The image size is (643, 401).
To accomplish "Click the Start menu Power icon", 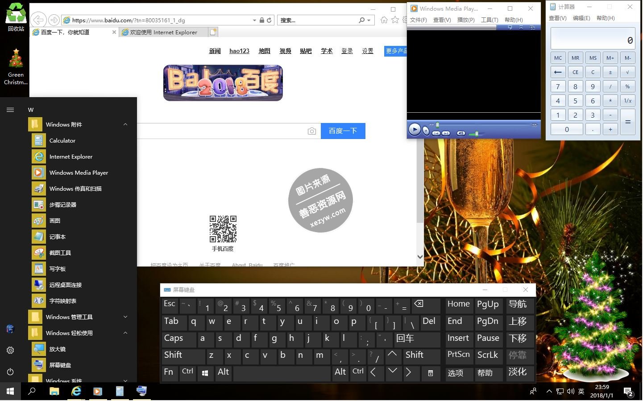I will (10, 372).
